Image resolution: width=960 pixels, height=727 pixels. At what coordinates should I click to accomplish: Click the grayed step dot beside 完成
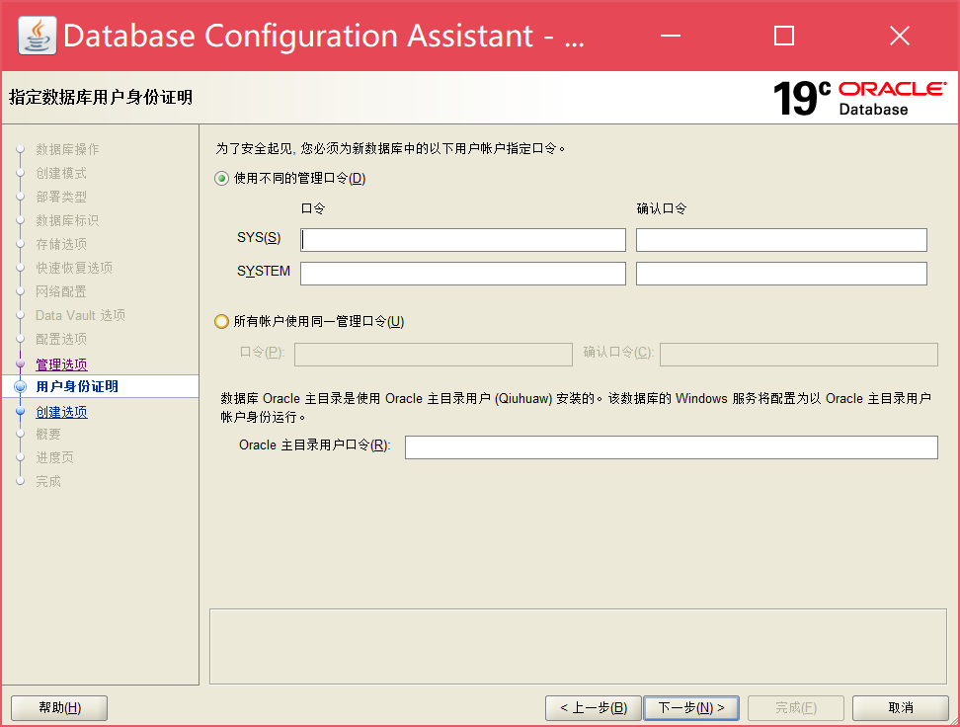(x=22, y=481)
